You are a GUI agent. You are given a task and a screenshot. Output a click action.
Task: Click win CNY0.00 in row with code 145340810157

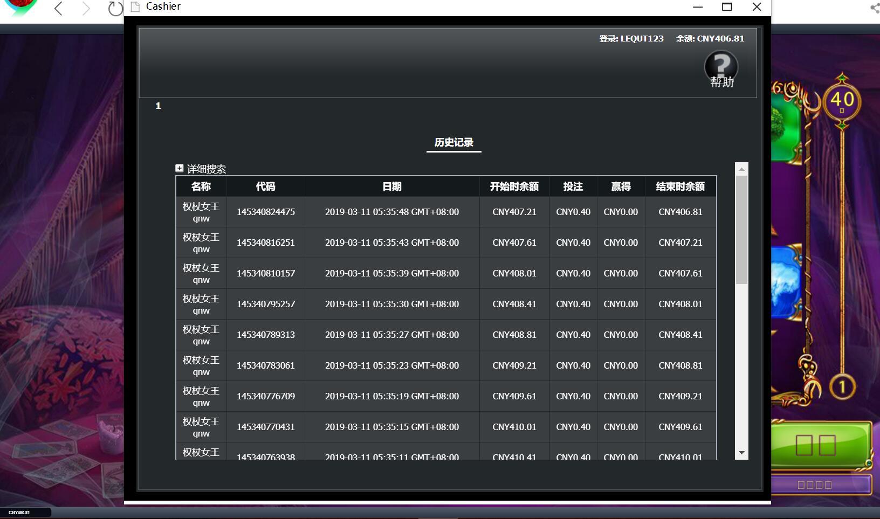pos(621,273)
